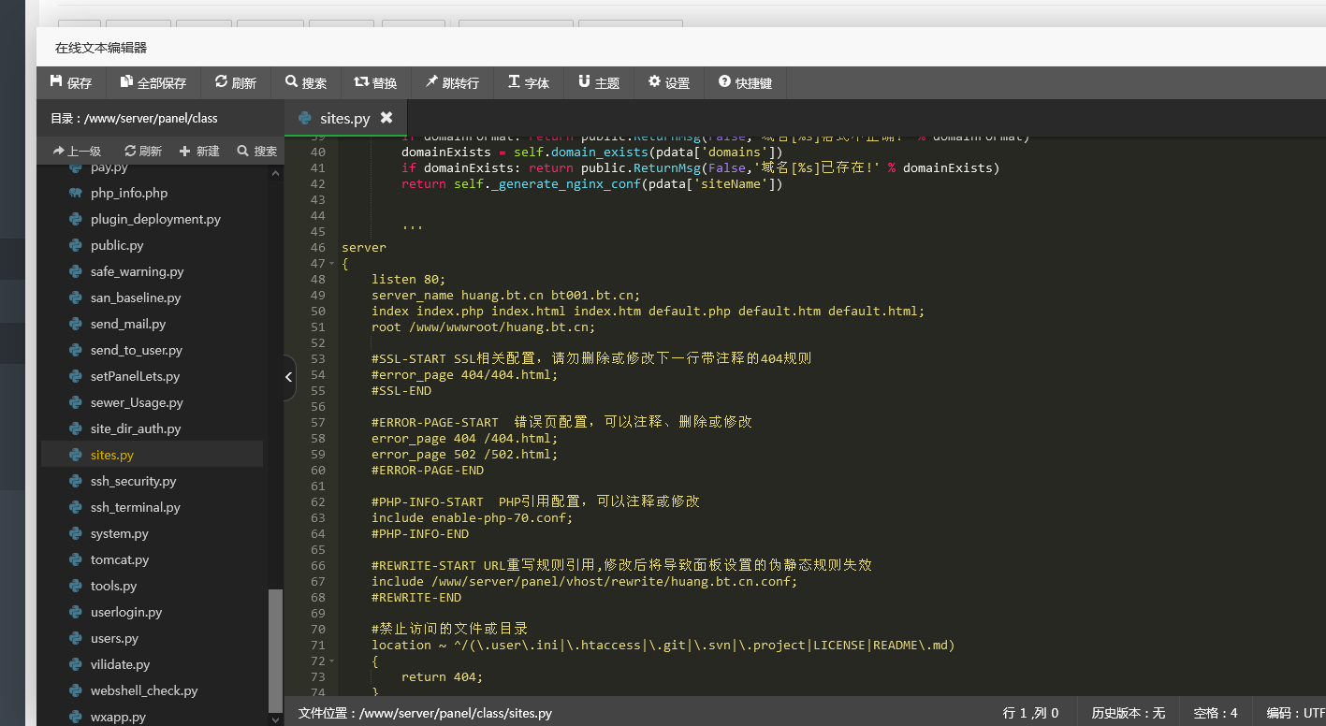Open the 替换 replace tool

click(x=375, y=82)
